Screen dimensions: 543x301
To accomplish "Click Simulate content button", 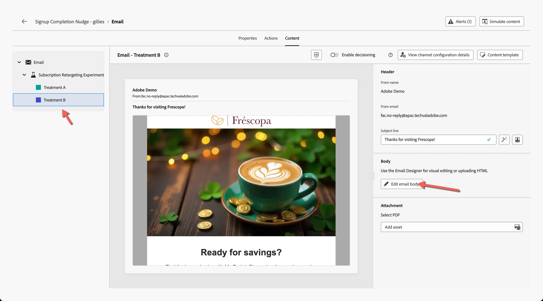I will [x=502, y=21].
